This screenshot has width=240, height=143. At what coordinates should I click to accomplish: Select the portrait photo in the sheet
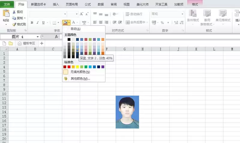click(x=127, y=112)
